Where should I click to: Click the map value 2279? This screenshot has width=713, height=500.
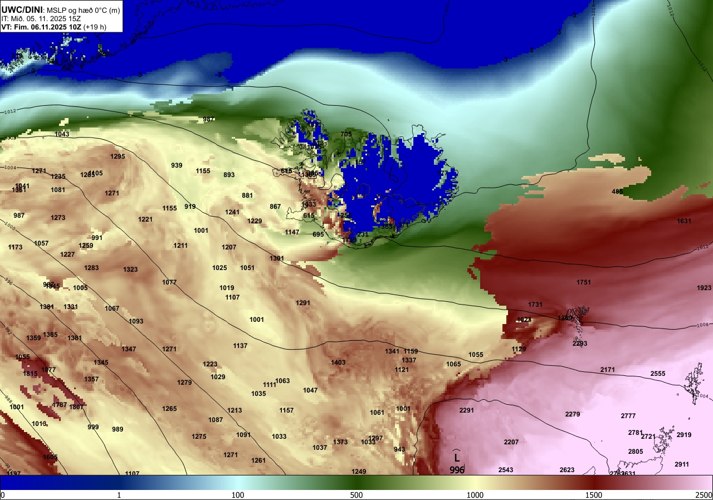coord(573,414)
